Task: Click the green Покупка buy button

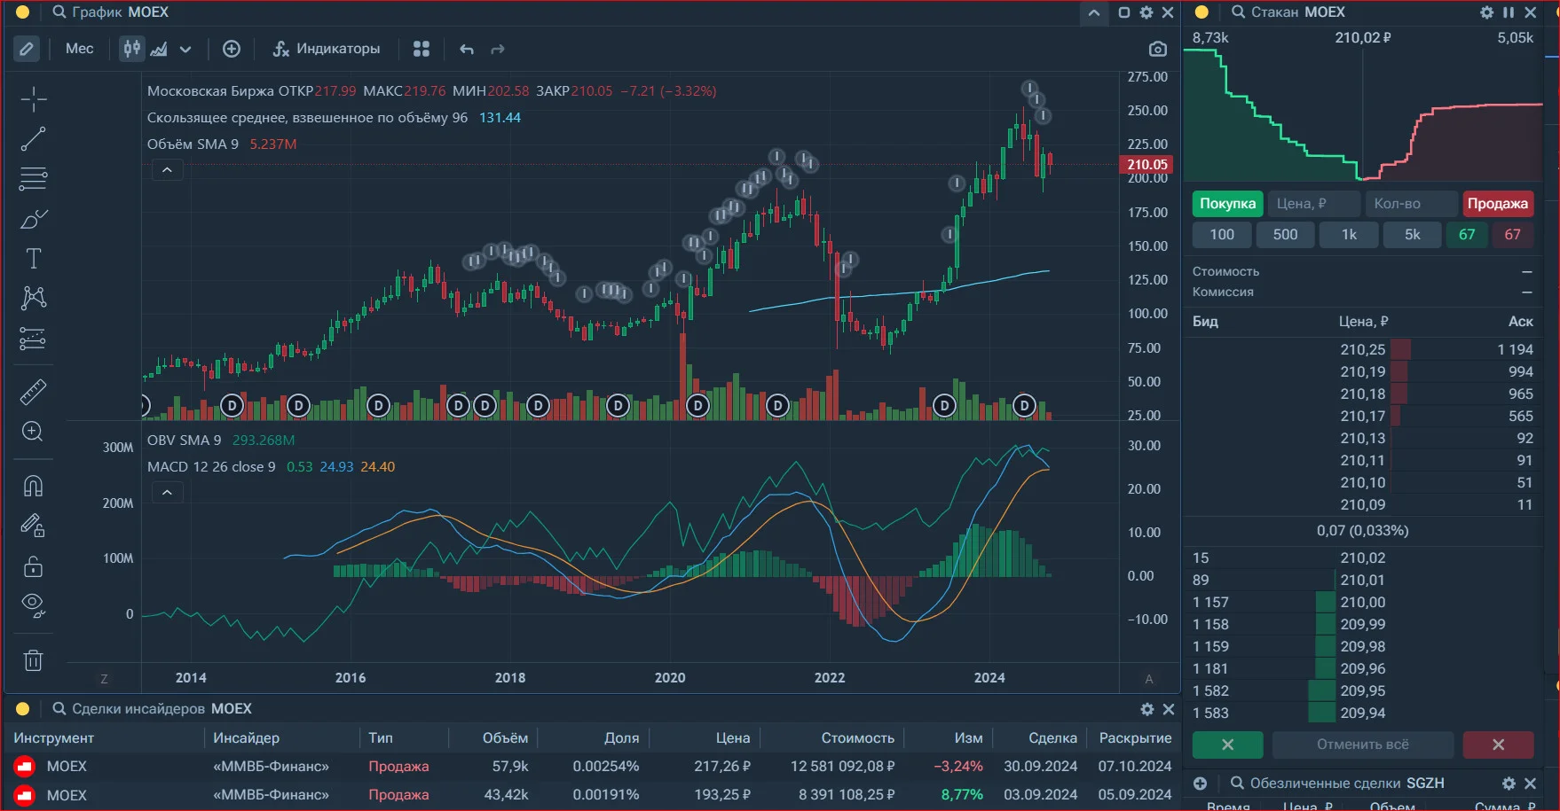Action: (x=1228, y=204)
